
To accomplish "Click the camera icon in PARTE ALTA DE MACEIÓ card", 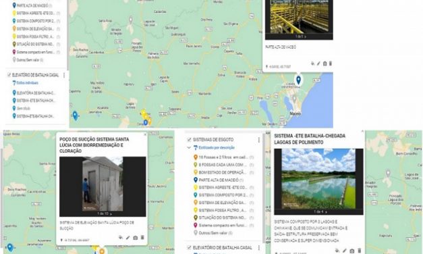I will point(325,63).
